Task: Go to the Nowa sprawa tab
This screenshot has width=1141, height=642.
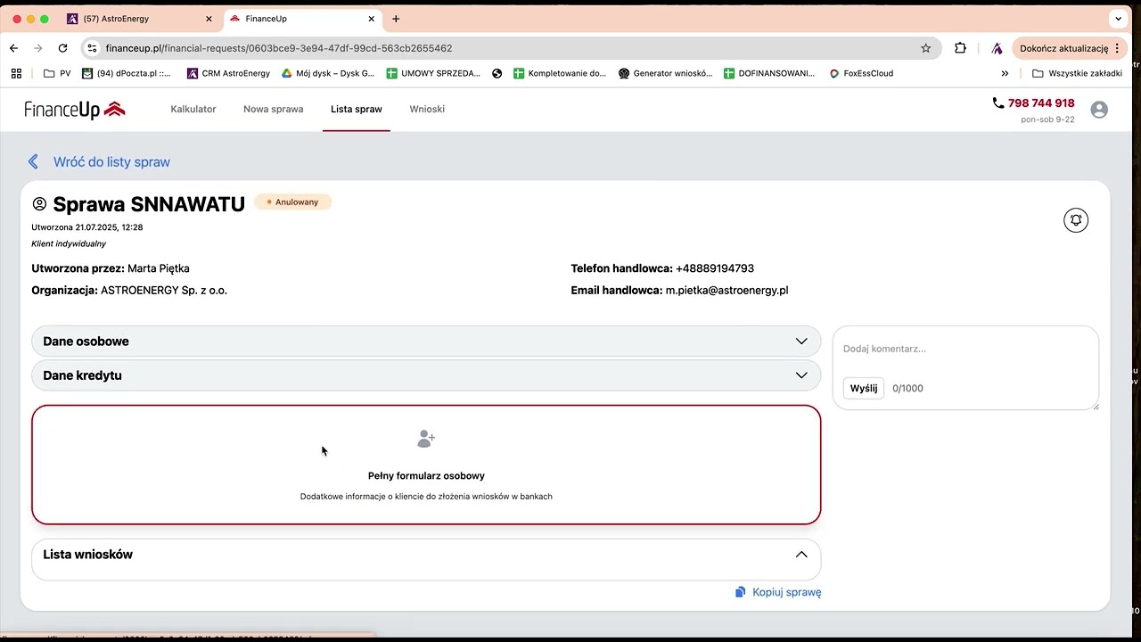Action: tap(274, 109)
